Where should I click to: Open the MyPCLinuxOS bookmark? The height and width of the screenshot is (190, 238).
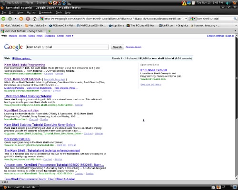pyautogui.click(x=91, y=25)
